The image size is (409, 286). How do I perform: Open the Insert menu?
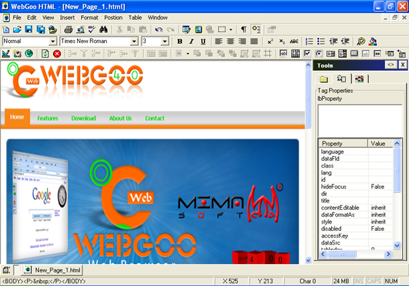coord(67,16)
